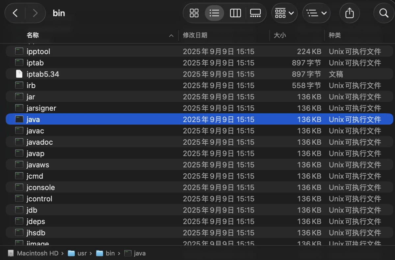
Task: Toggle sort direction arrow in 名称 column
Action: pos(171,36)
